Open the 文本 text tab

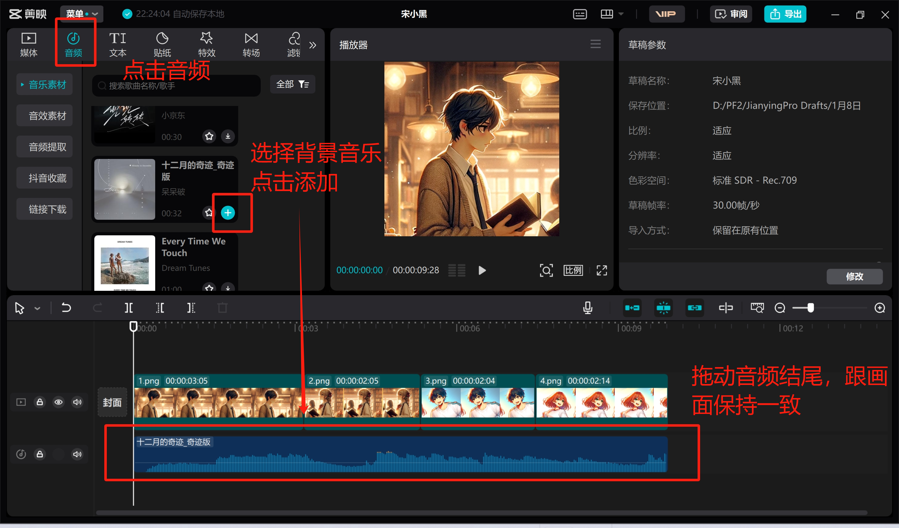118,45
